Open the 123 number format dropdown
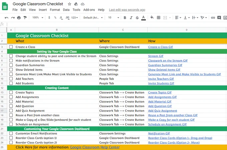The width and height of the screenshot is (227, 150). (74, 18)
